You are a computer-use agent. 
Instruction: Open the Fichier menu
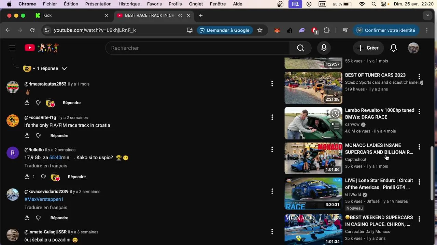(50, 4)
